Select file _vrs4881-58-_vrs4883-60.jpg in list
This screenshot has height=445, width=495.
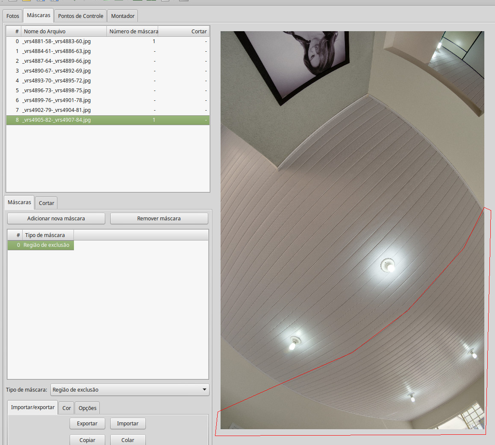click(x=56, y=41)
